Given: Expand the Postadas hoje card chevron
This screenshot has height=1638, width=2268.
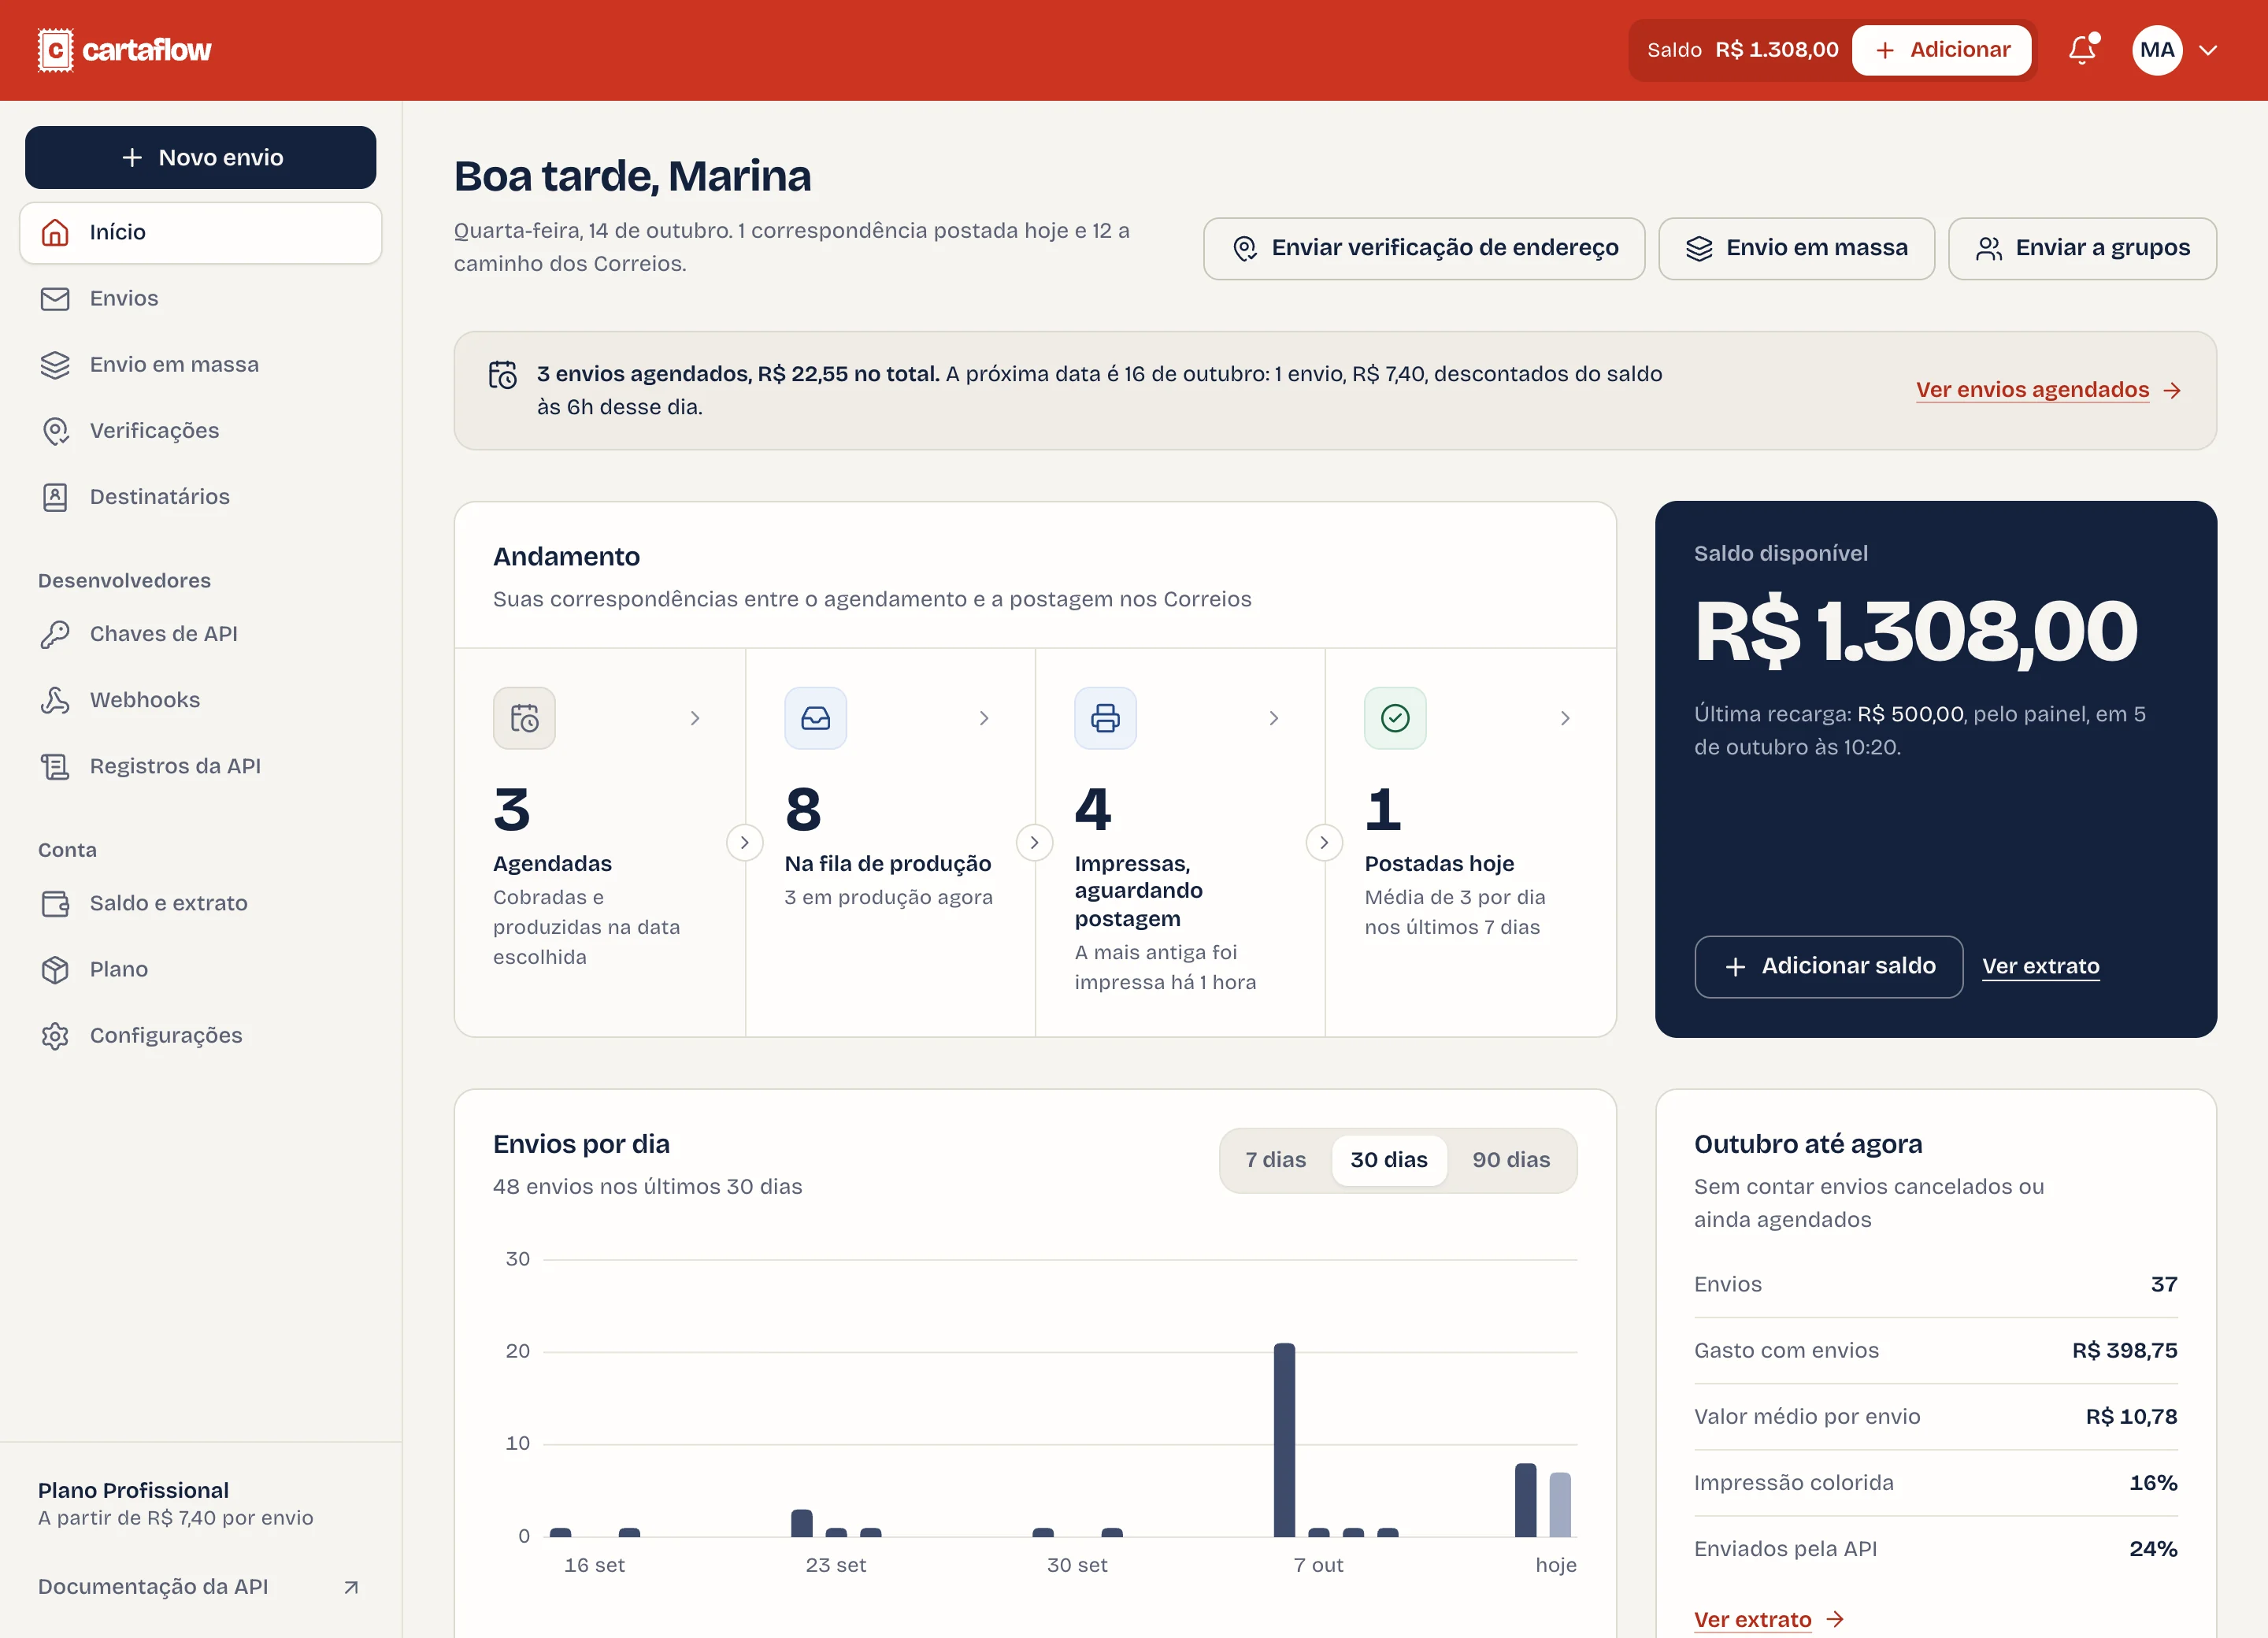Looking at the screenshot, I should click(1565, 718).
